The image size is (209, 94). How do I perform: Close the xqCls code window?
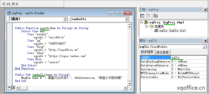tap(128, 13)
